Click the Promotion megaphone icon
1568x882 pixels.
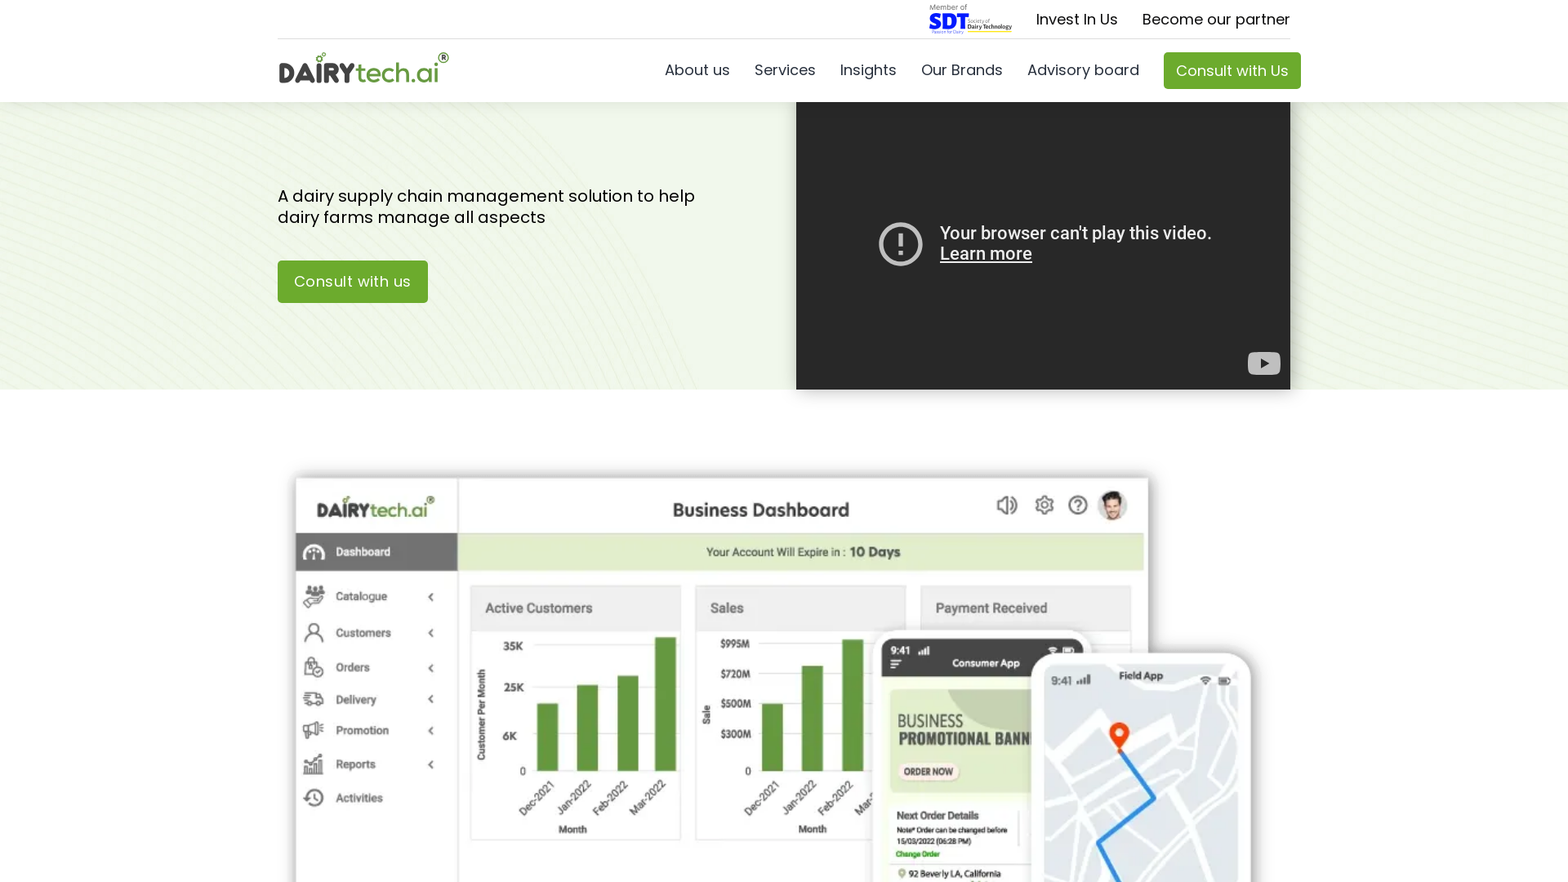[314, 730]
